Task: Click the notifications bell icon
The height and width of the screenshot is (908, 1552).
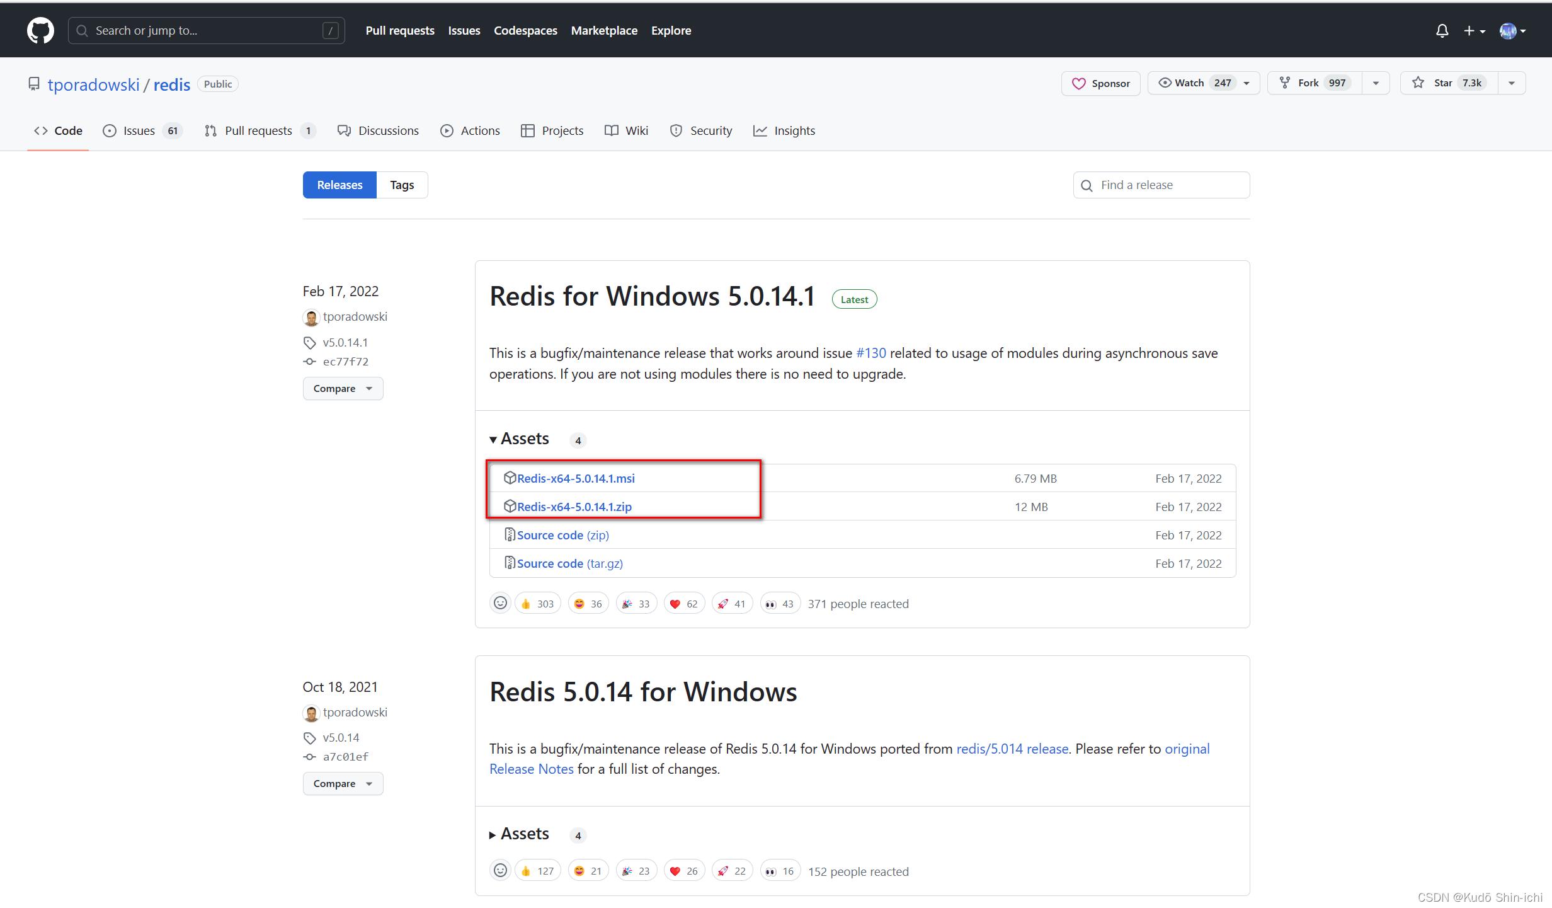Action: (1442, 30)
